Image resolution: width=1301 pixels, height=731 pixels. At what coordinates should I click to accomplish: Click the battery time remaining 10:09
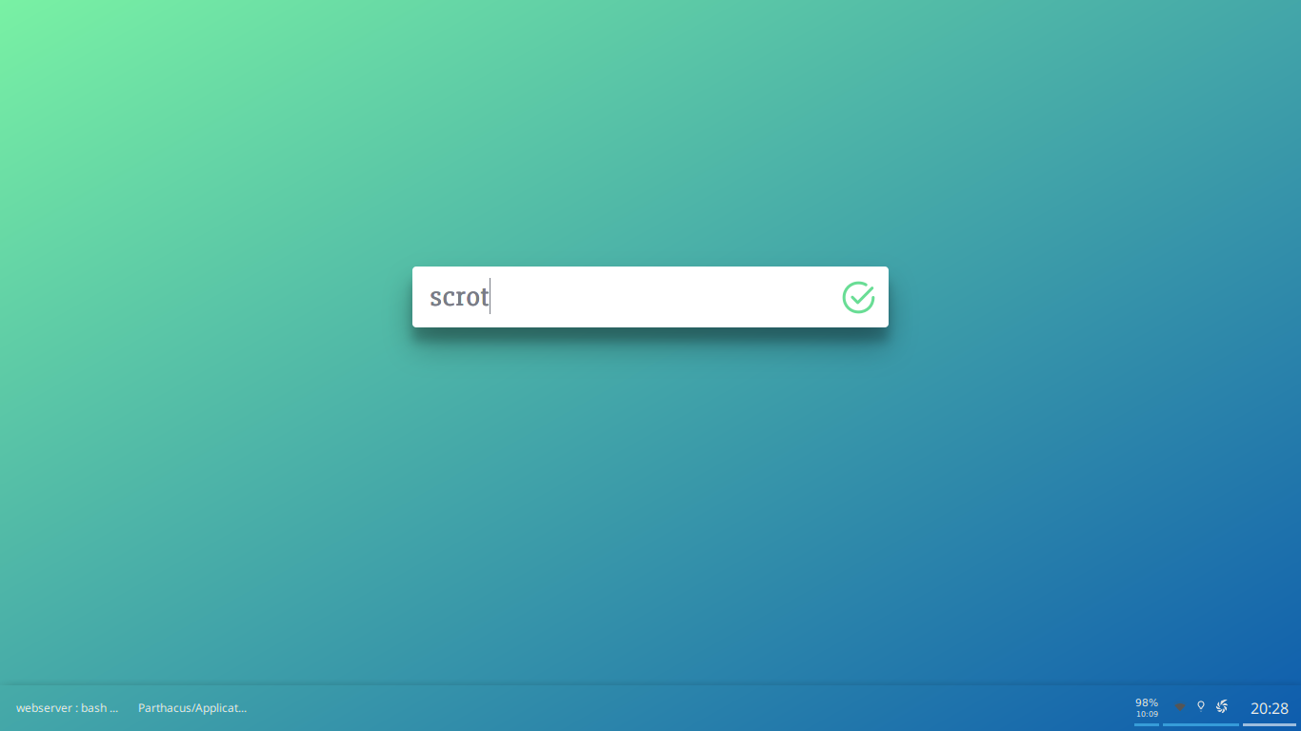[x=1147, y=714]
